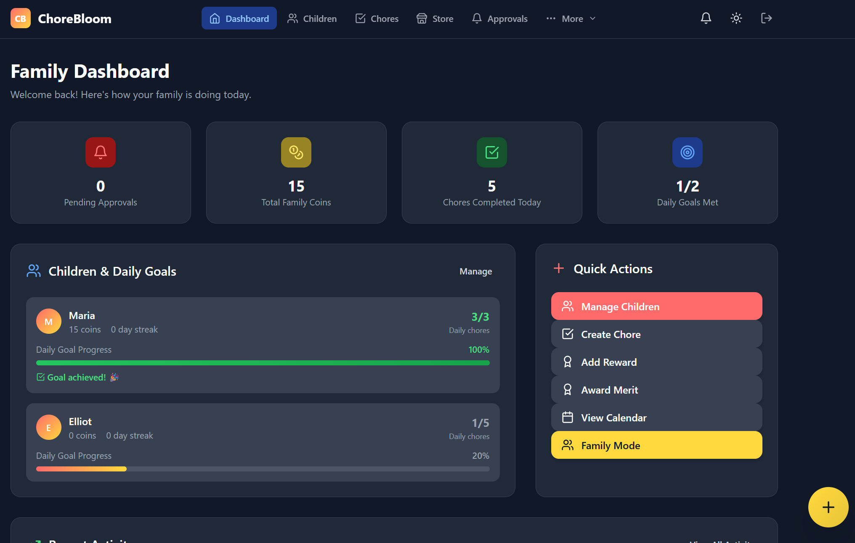Screen dimensions: 855x543
Task: Expand the More navigation dropdown
Action: [571, 19]
